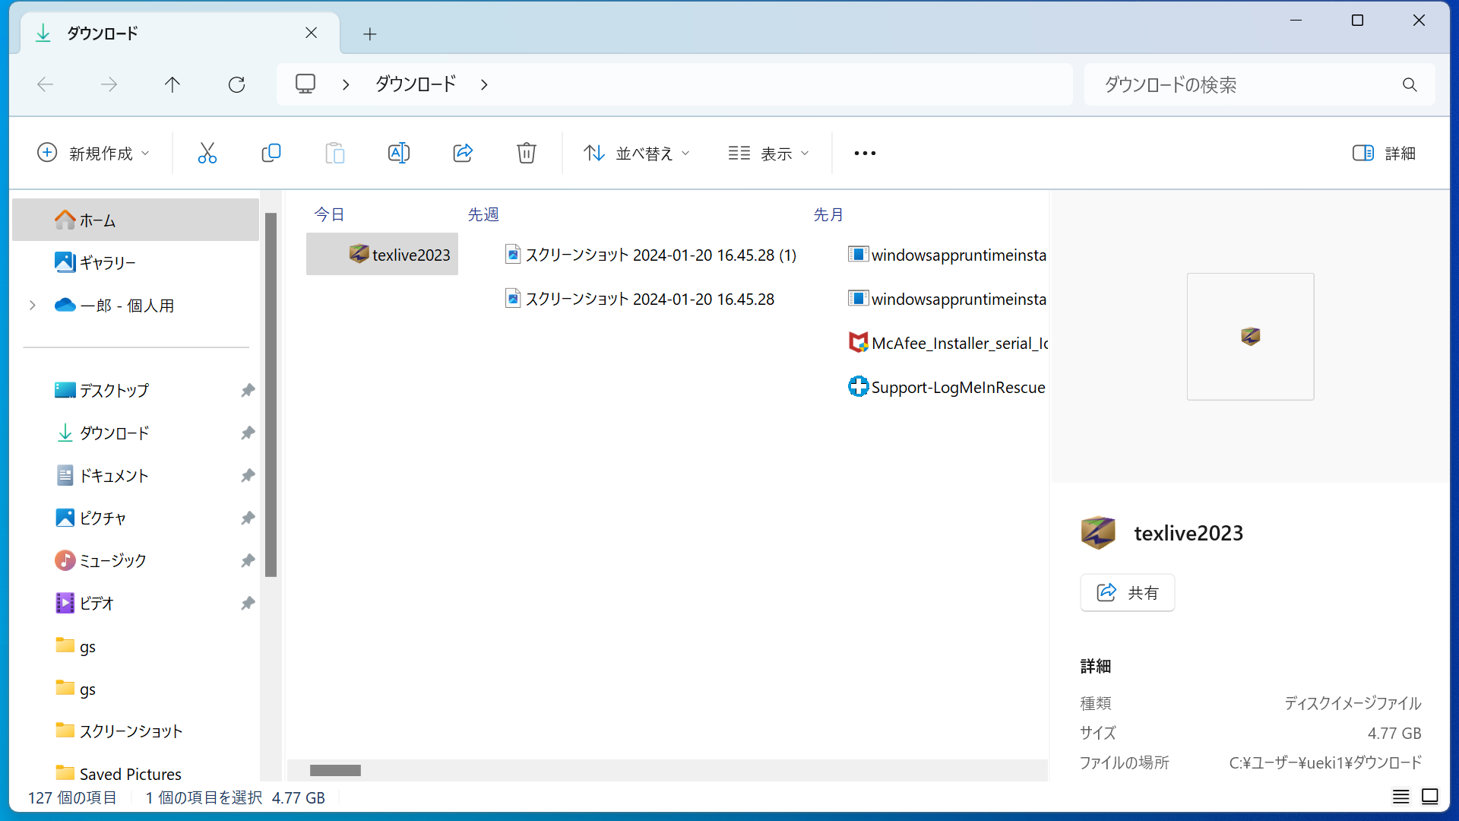Image resolution: width=1459 pixels, height=821 pixels.
Task: Switch to details list view icon in status bar
Action: click(1400, 796)
